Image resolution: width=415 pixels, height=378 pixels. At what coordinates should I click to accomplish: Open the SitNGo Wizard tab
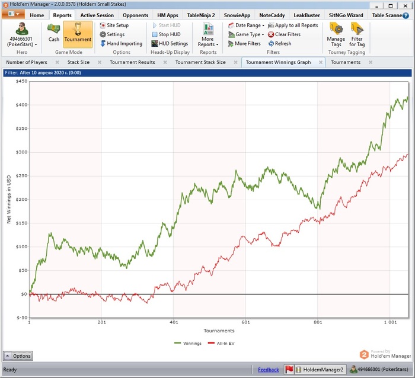(346, 15)
